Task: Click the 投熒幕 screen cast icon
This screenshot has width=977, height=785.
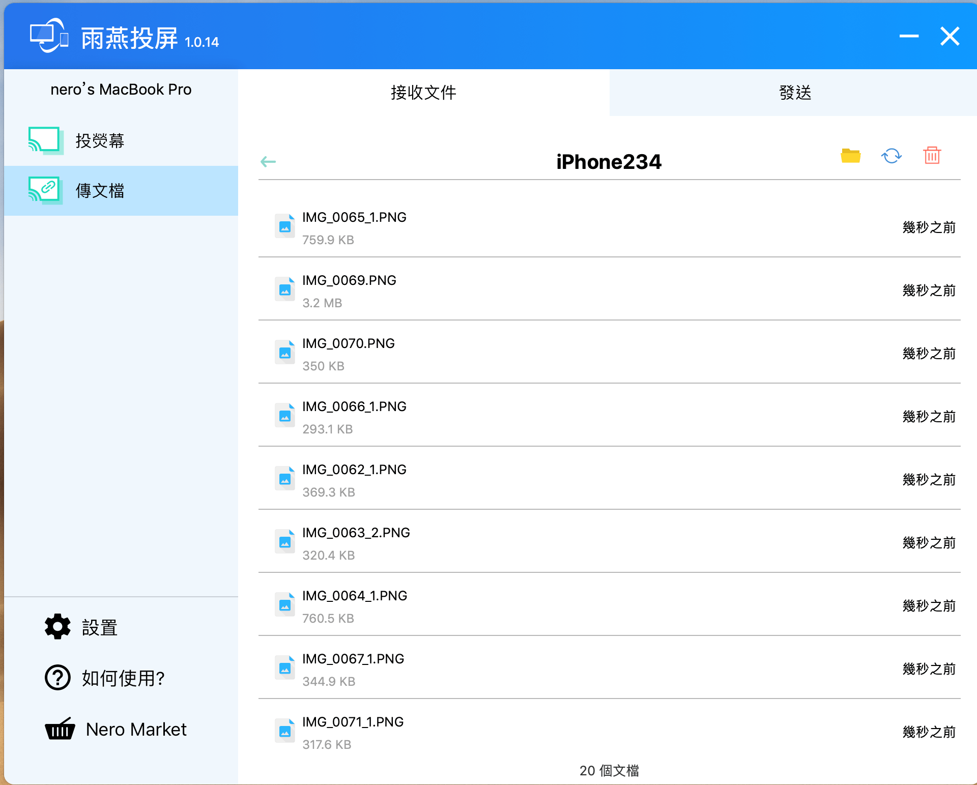Action: [x=45, y=140]
